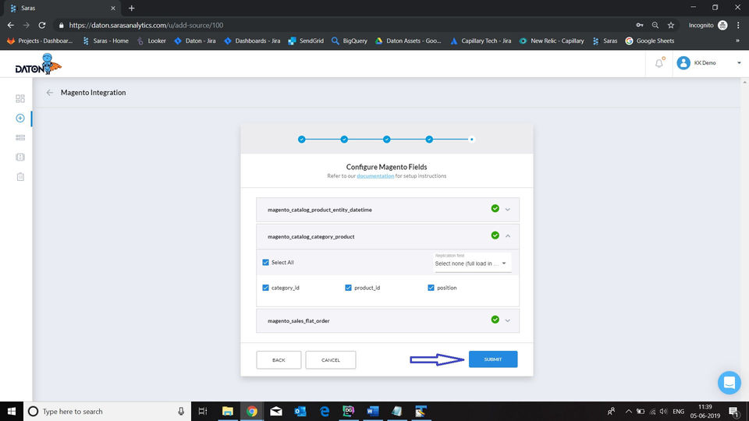Image resolution: width=749 pixels, height=421 pixels.
Task: Open the list view icon in sidebar
Action: click(20, 137)
